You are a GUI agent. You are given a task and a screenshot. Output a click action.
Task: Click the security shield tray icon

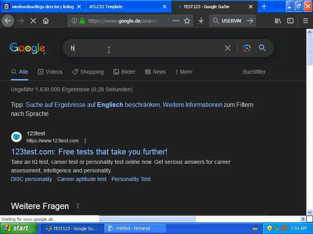(x=270, y=228)
